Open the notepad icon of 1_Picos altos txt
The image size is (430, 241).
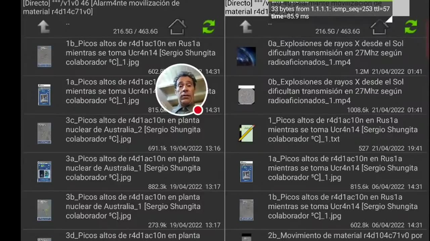point(247,133)
